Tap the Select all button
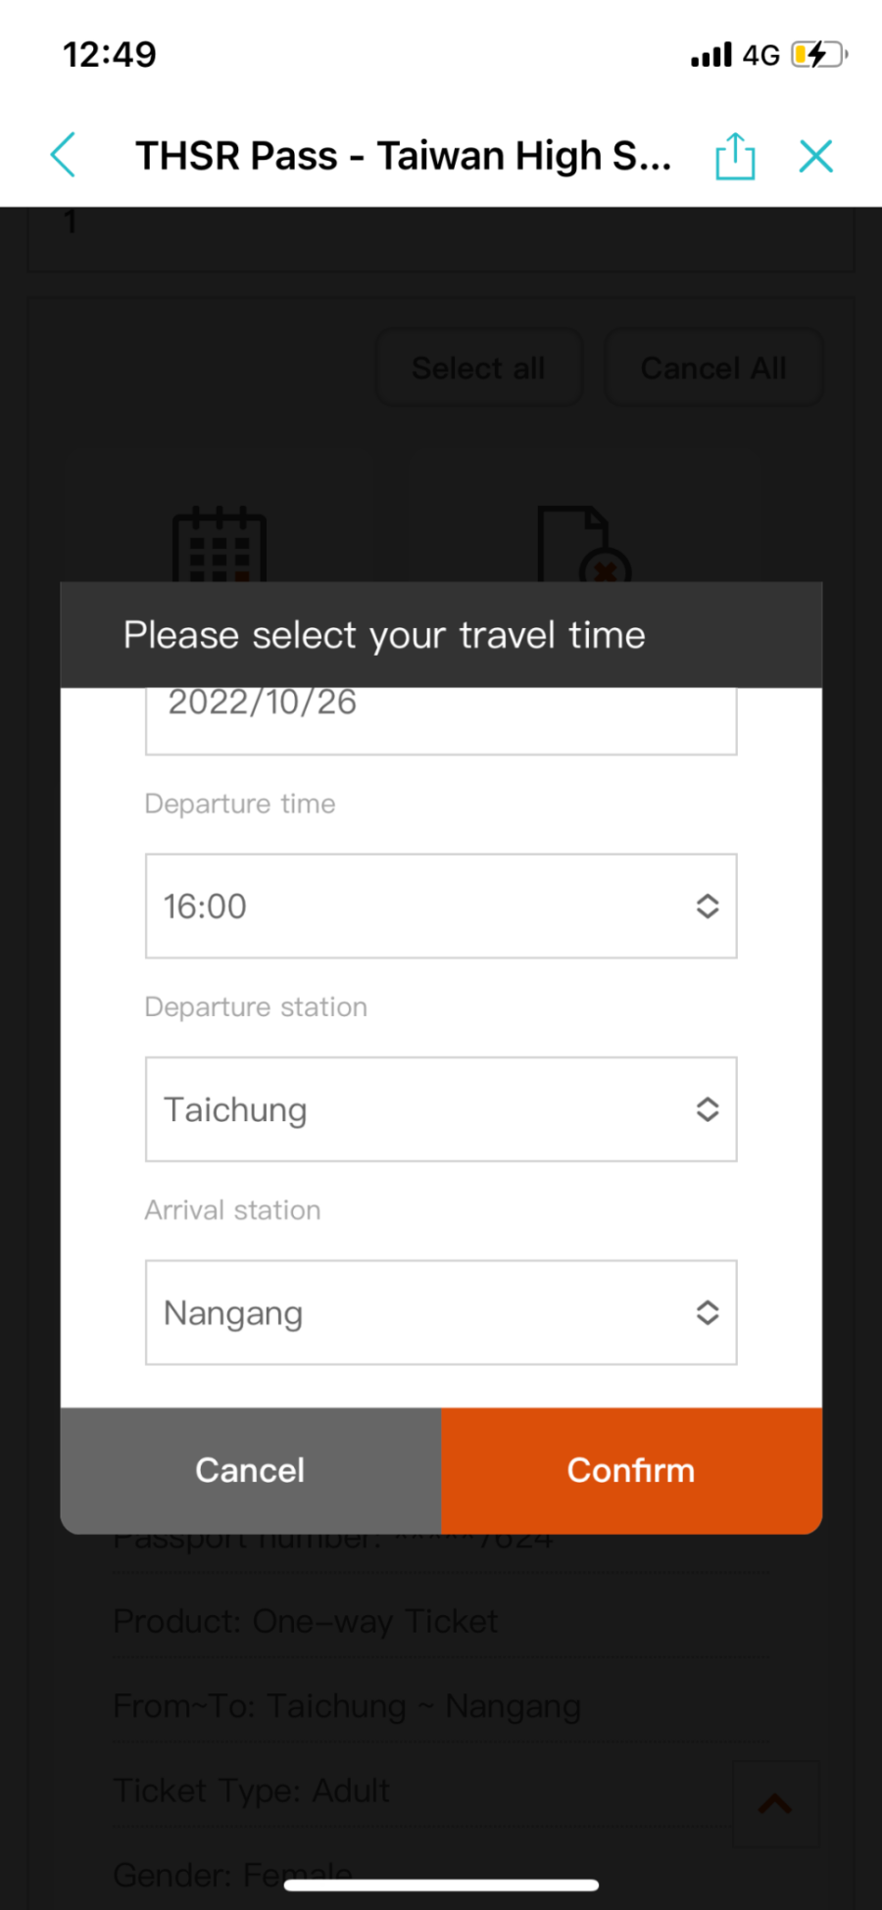Image resolution: width=882 pixels, height=1910 pixels. tap(479, 367)
